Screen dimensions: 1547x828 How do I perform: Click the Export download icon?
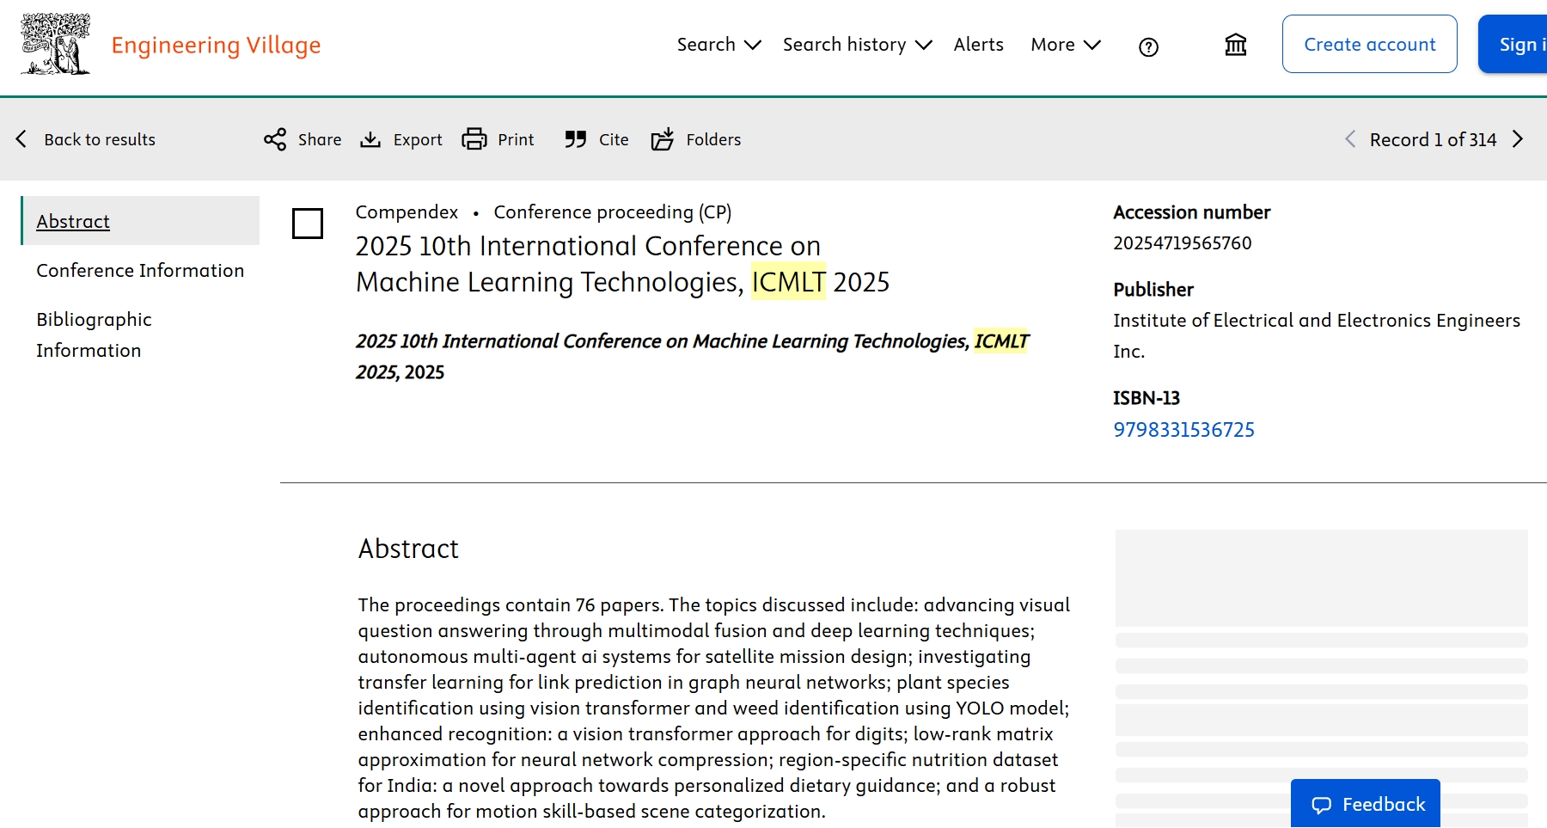click(370, 139)
